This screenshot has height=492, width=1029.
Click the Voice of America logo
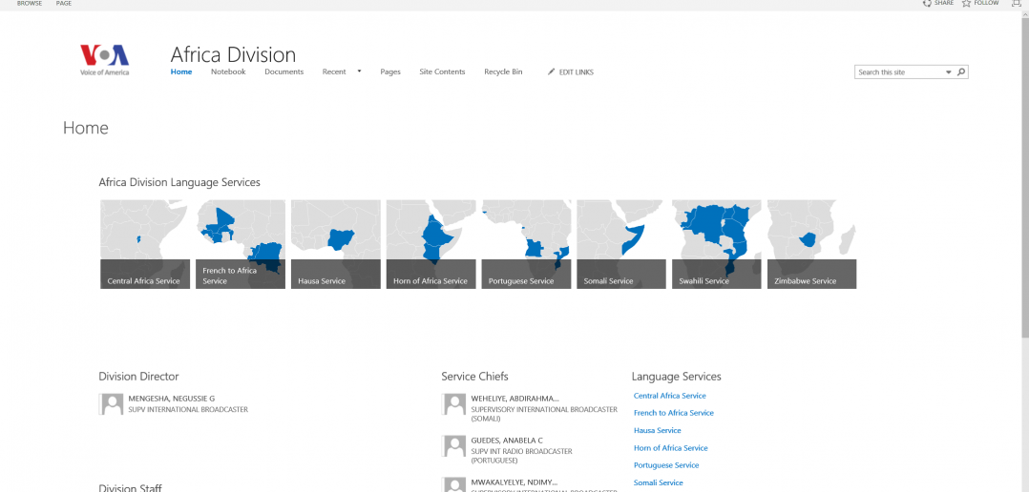point(104,60)
